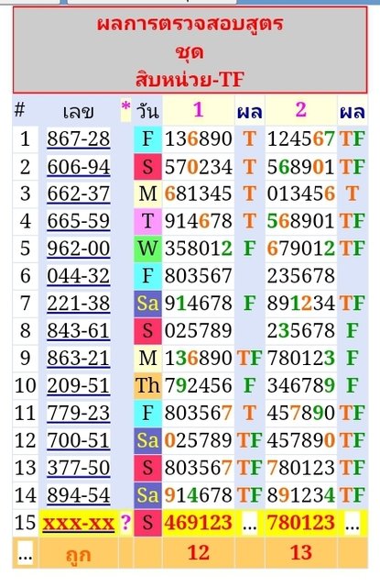
Task: Click the ellipsis cell in the summary row
Action: (25, 554)
